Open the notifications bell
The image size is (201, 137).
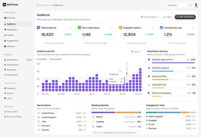(x=190, y=5)
